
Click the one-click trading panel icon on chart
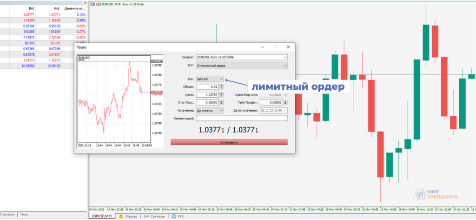click(93, 3)
